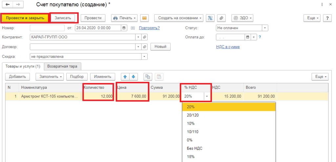Click the Контрагент field КАРАЛ-ГРУПП ООО
336x162 pixels.
point(83,37)
